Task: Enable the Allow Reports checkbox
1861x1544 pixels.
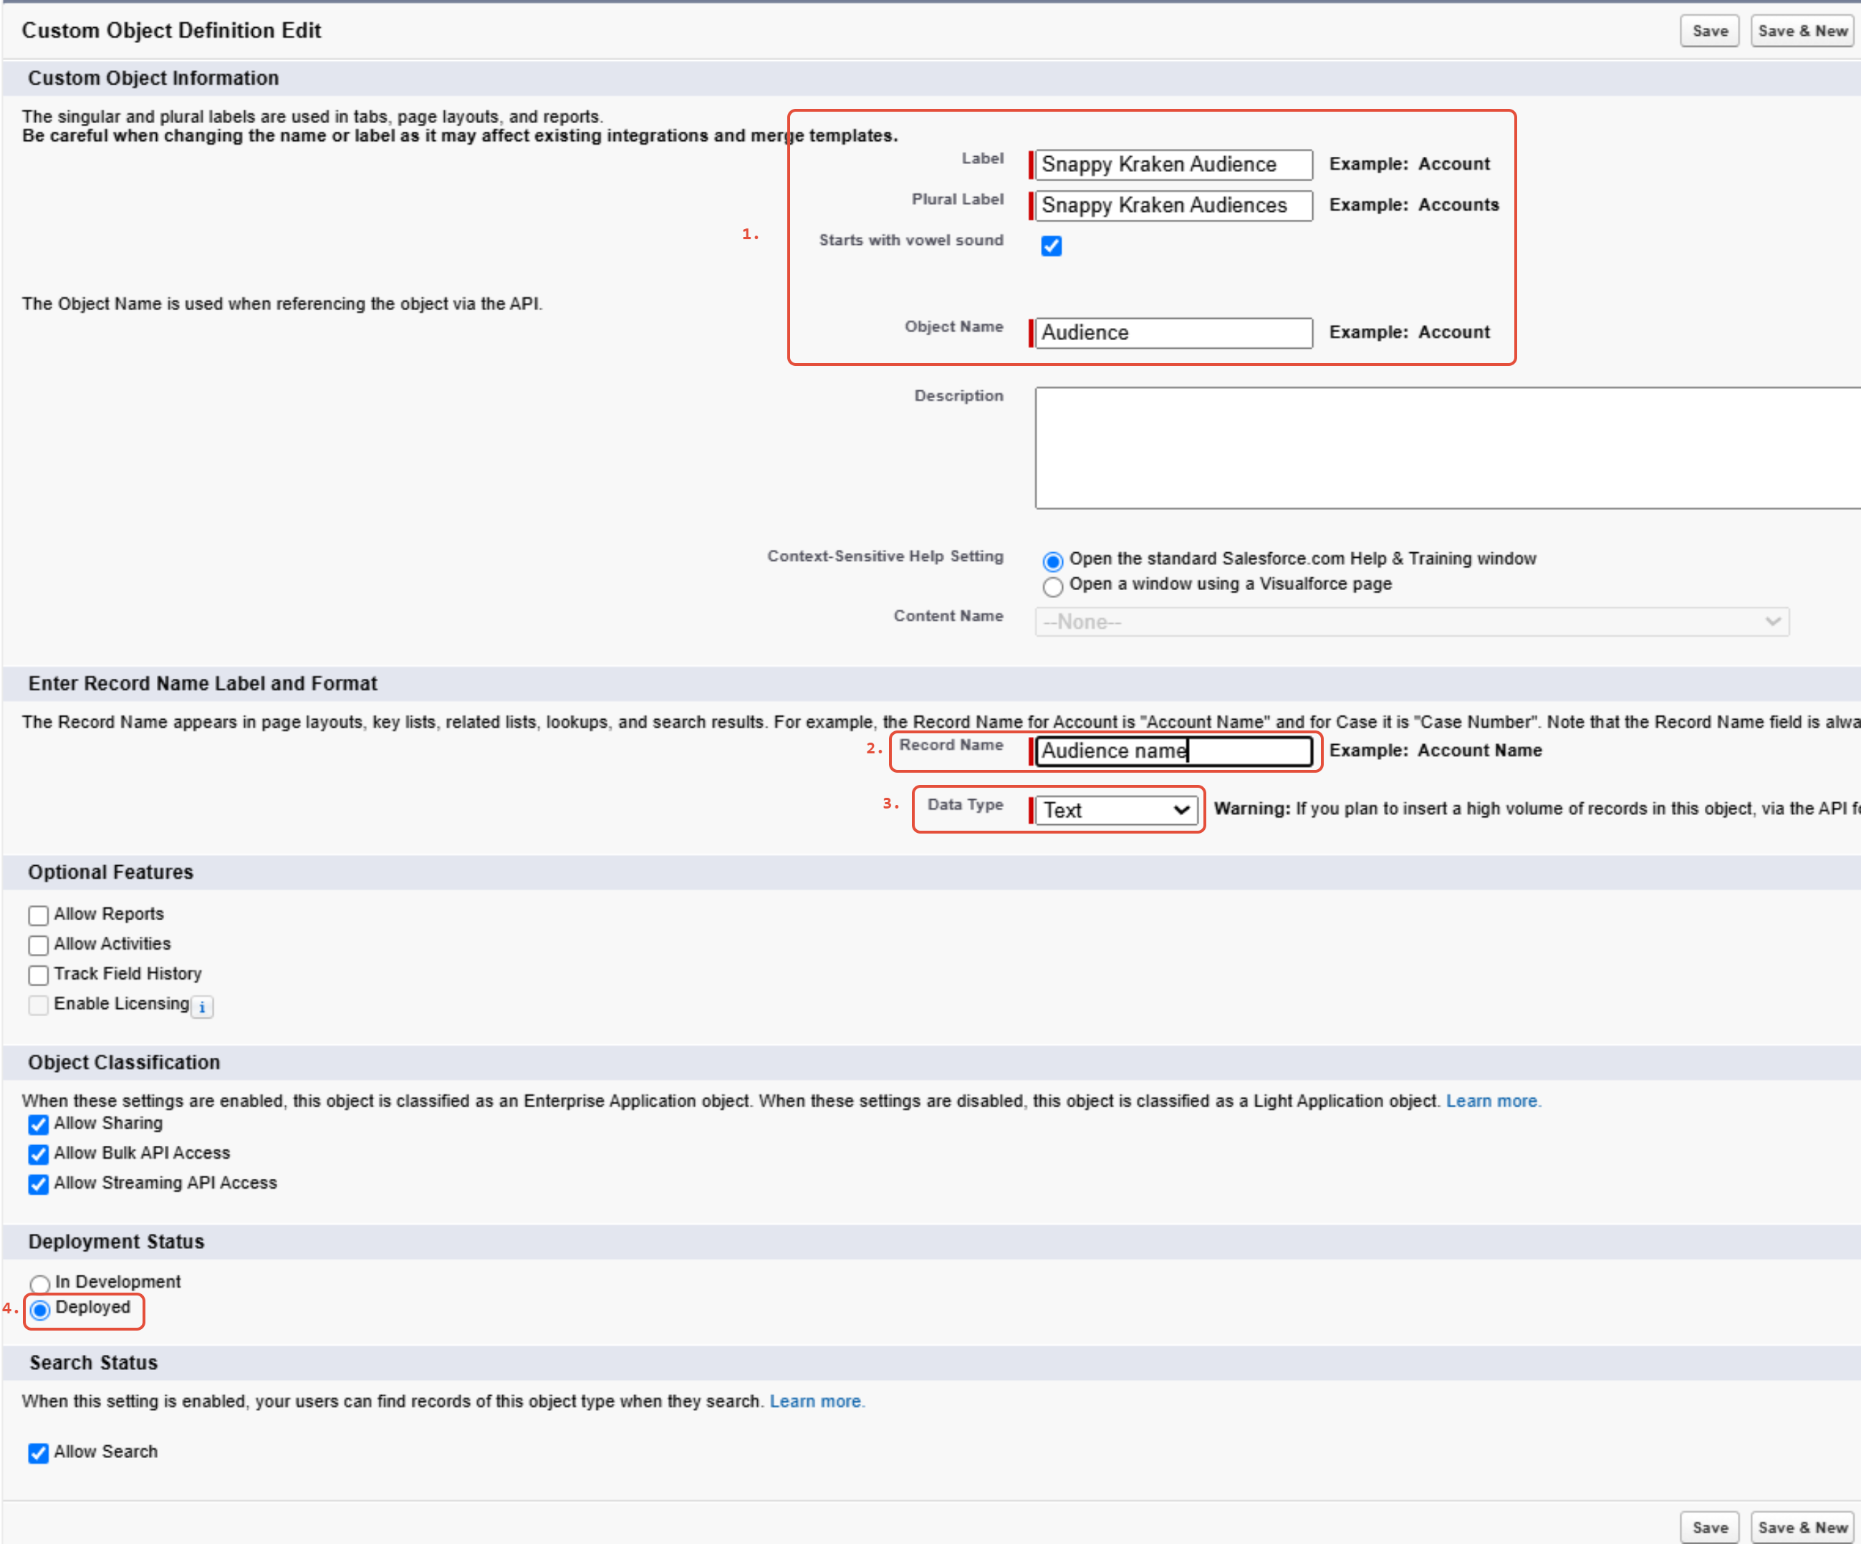Action: point(38,915)
